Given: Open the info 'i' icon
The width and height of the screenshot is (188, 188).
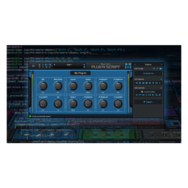Looking at the screenshot, I should 43,67.
